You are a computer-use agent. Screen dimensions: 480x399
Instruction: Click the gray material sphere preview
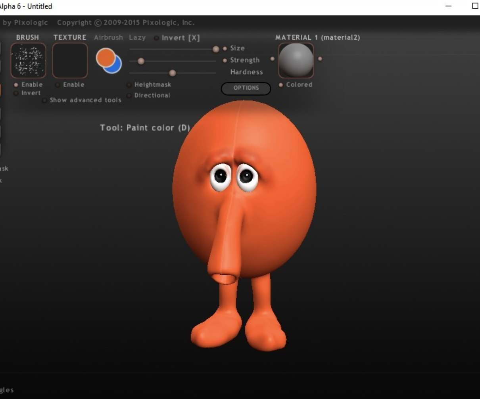pos(296,60)
